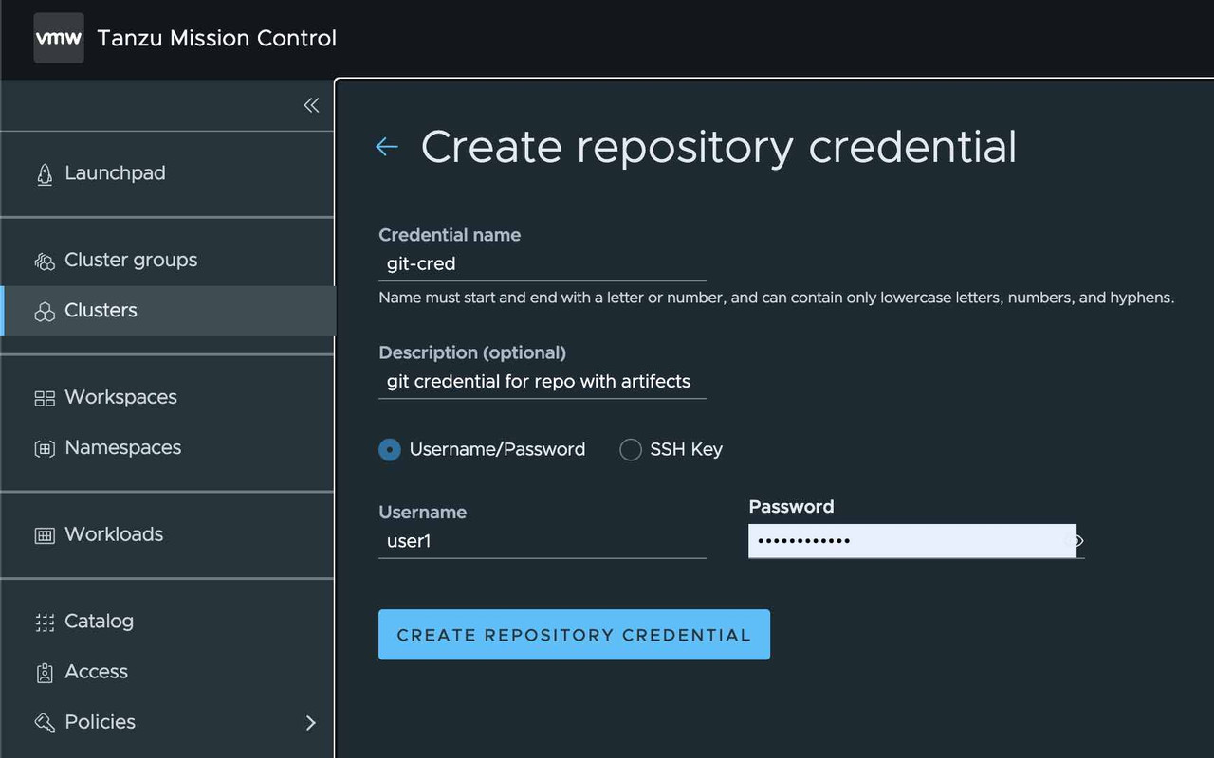Image resolution: width=1214 pixels, height=758 pixels.
Task: Click the Cluster groups icon
Action: point(45,261)
